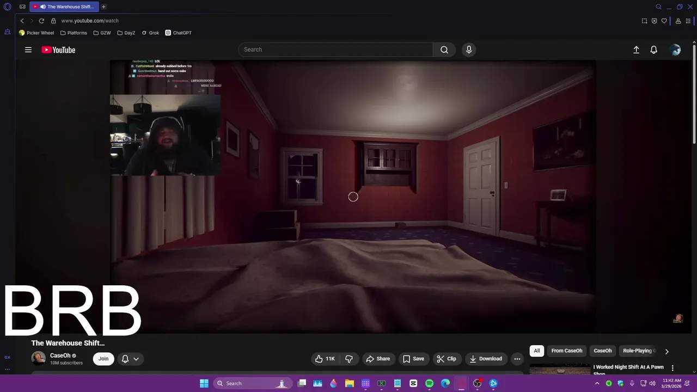Screen dimensions: 697x392
Task: Take a snapshot with Opera snapshot tool
Action: click(645, 21)
